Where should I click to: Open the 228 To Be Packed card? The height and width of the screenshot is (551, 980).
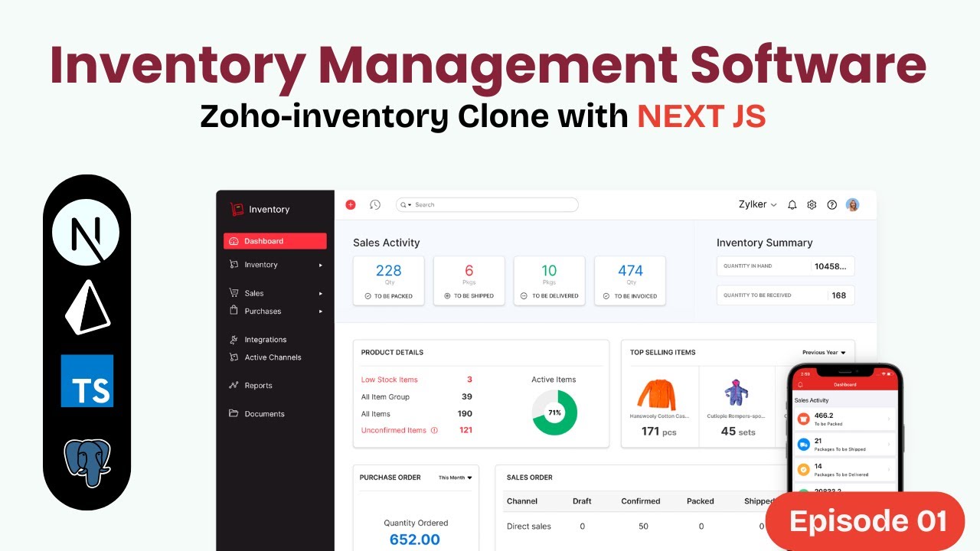389,281
